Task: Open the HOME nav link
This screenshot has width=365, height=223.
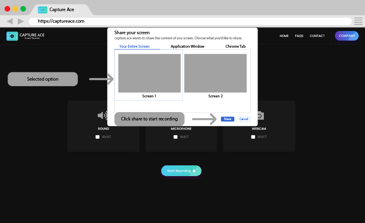Action: click(284, 36)
